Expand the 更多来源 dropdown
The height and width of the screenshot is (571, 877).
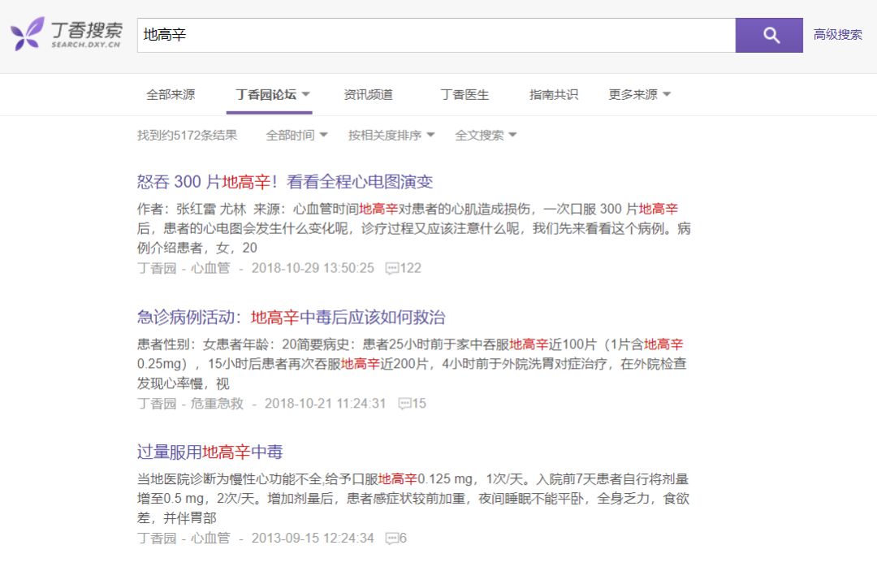coord(639,94)
